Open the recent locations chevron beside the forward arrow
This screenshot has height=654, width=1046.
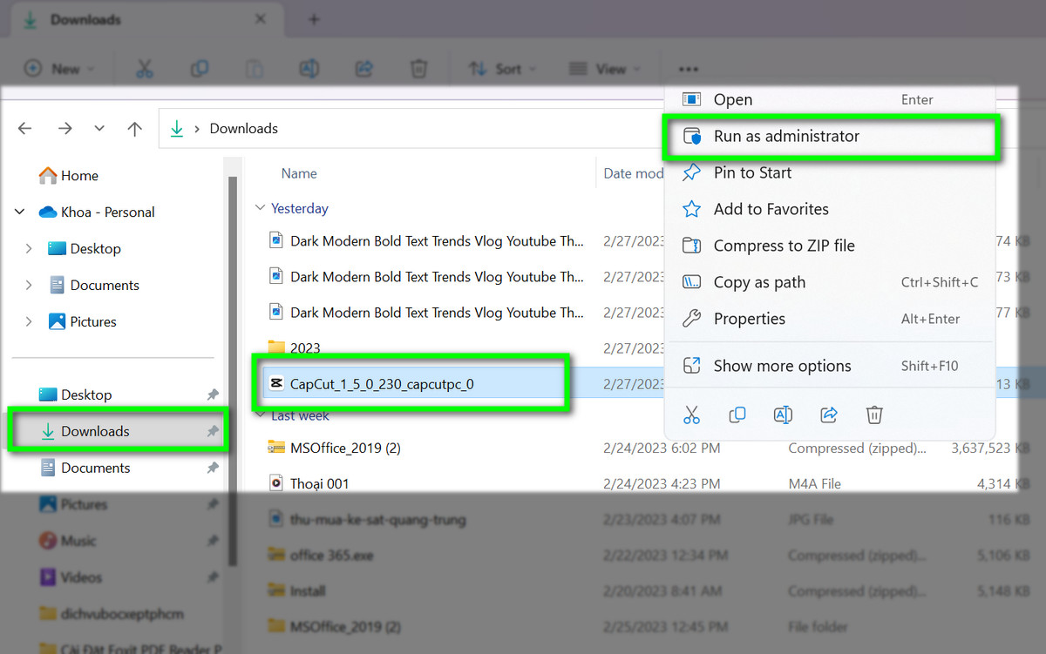click(99, 129)
